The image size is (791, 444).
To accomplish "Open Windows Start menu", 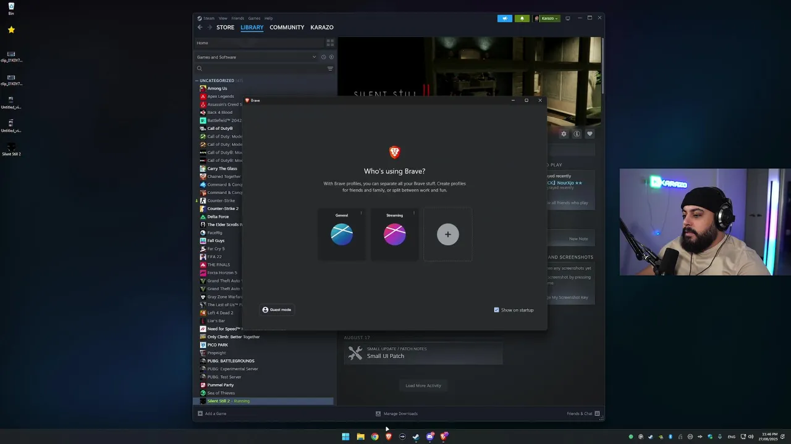I will 345,437.
